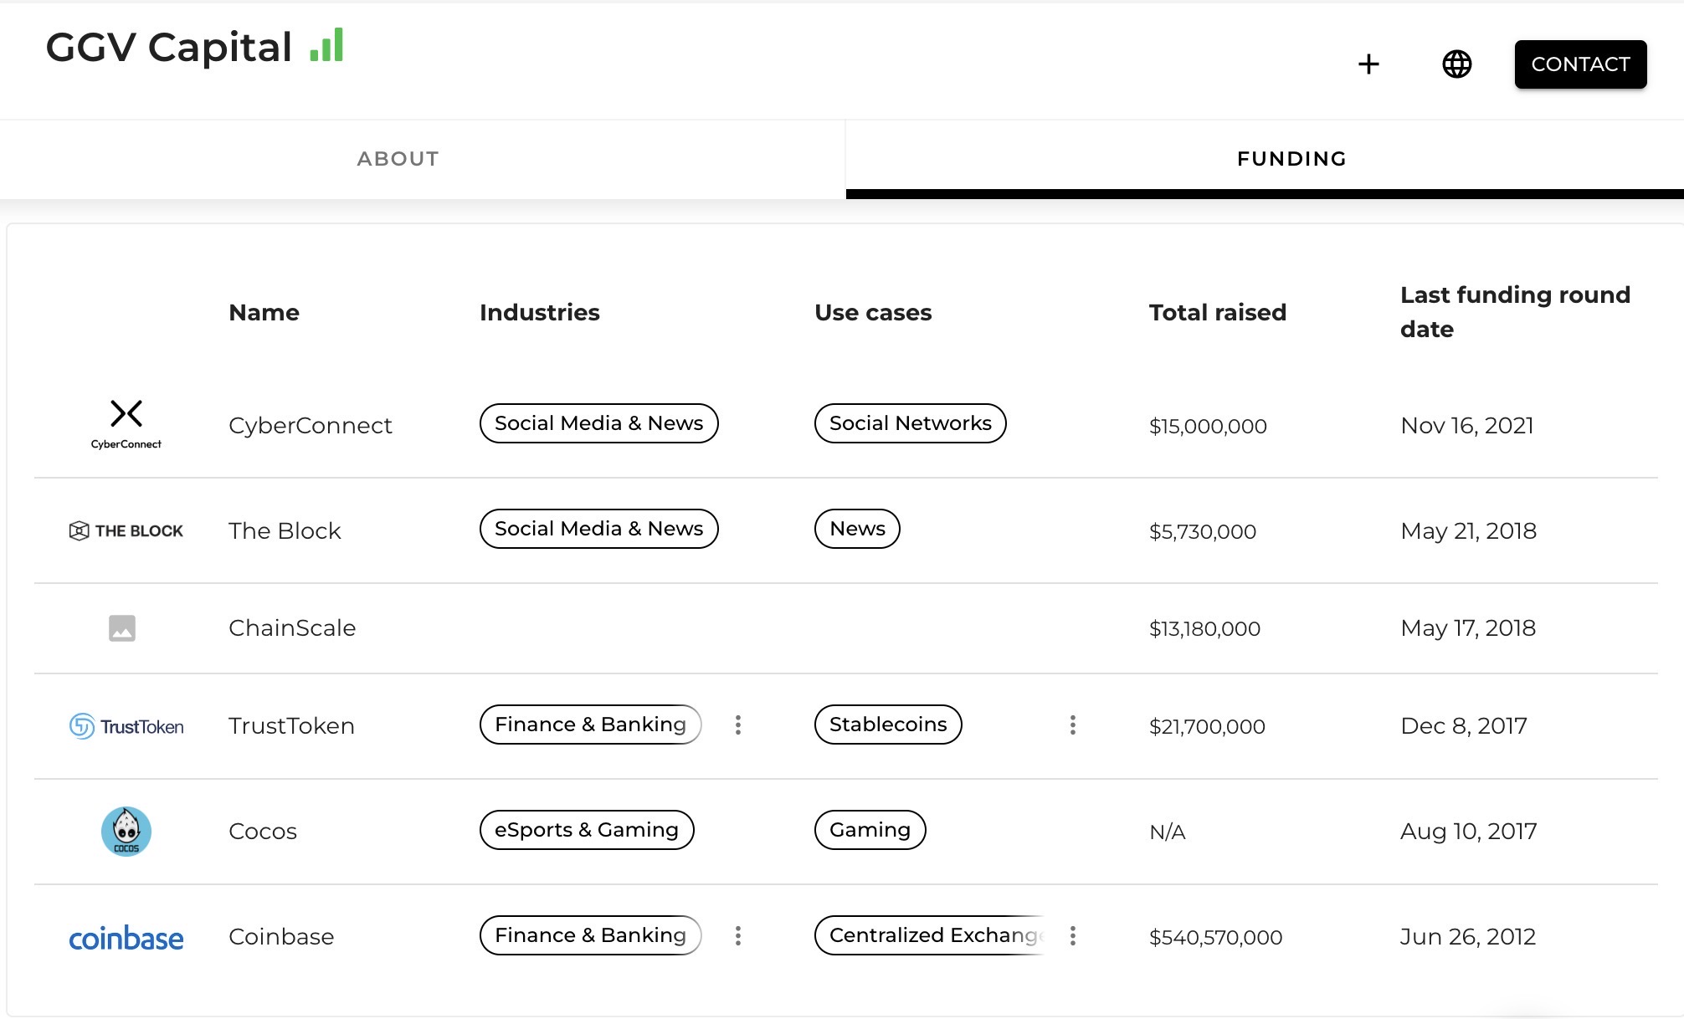Expand more use cases for TrustToken

pos(1072,725)
